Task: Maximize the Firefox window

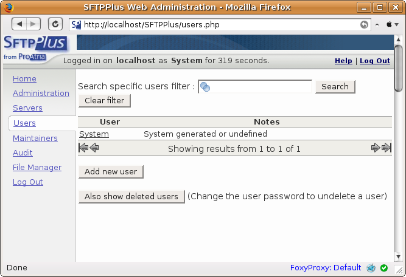Action: point(380,7)
